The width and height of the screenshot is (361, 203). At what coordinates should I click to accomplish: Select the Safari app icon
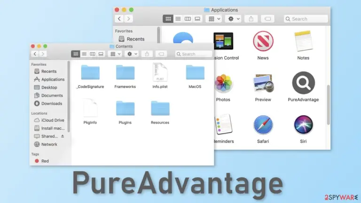[263, 125]
